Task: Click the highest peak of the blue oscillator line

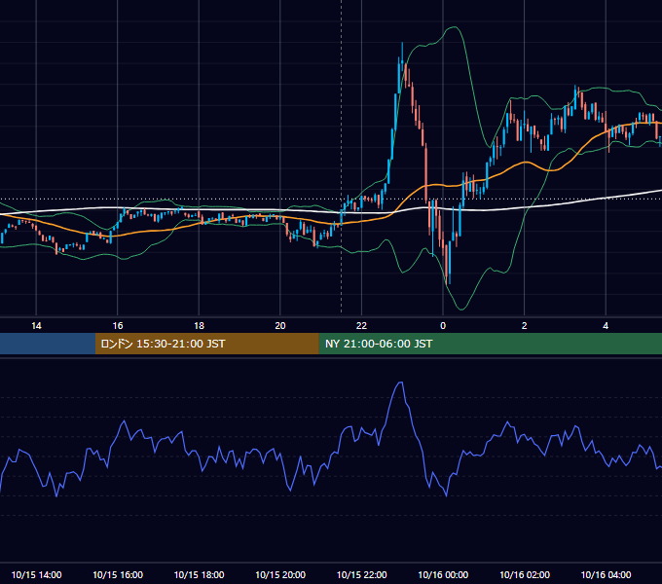Action: (x=401, y=383)
